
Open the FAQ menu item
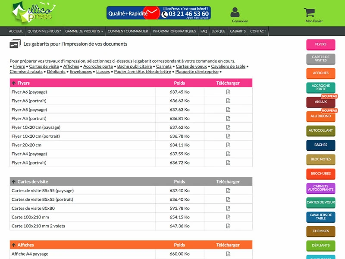click(x=204, y=31)
